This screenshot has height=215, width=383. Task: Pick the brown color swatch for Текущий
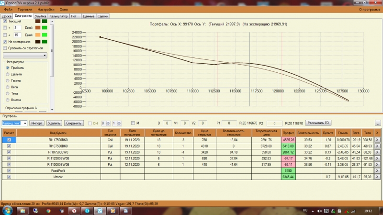point(38,21)
